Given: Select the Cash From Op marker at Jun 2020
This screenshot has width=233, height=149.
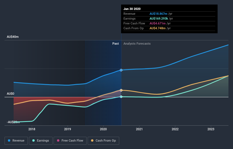Looking at the screenshot, I should [x=121, y=90].
